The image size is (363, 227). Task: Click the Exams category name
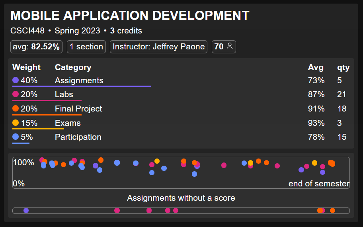[x=68, y=123]
